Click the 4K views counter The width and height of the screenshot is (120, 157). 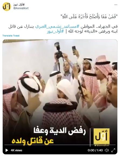point(16,150)
